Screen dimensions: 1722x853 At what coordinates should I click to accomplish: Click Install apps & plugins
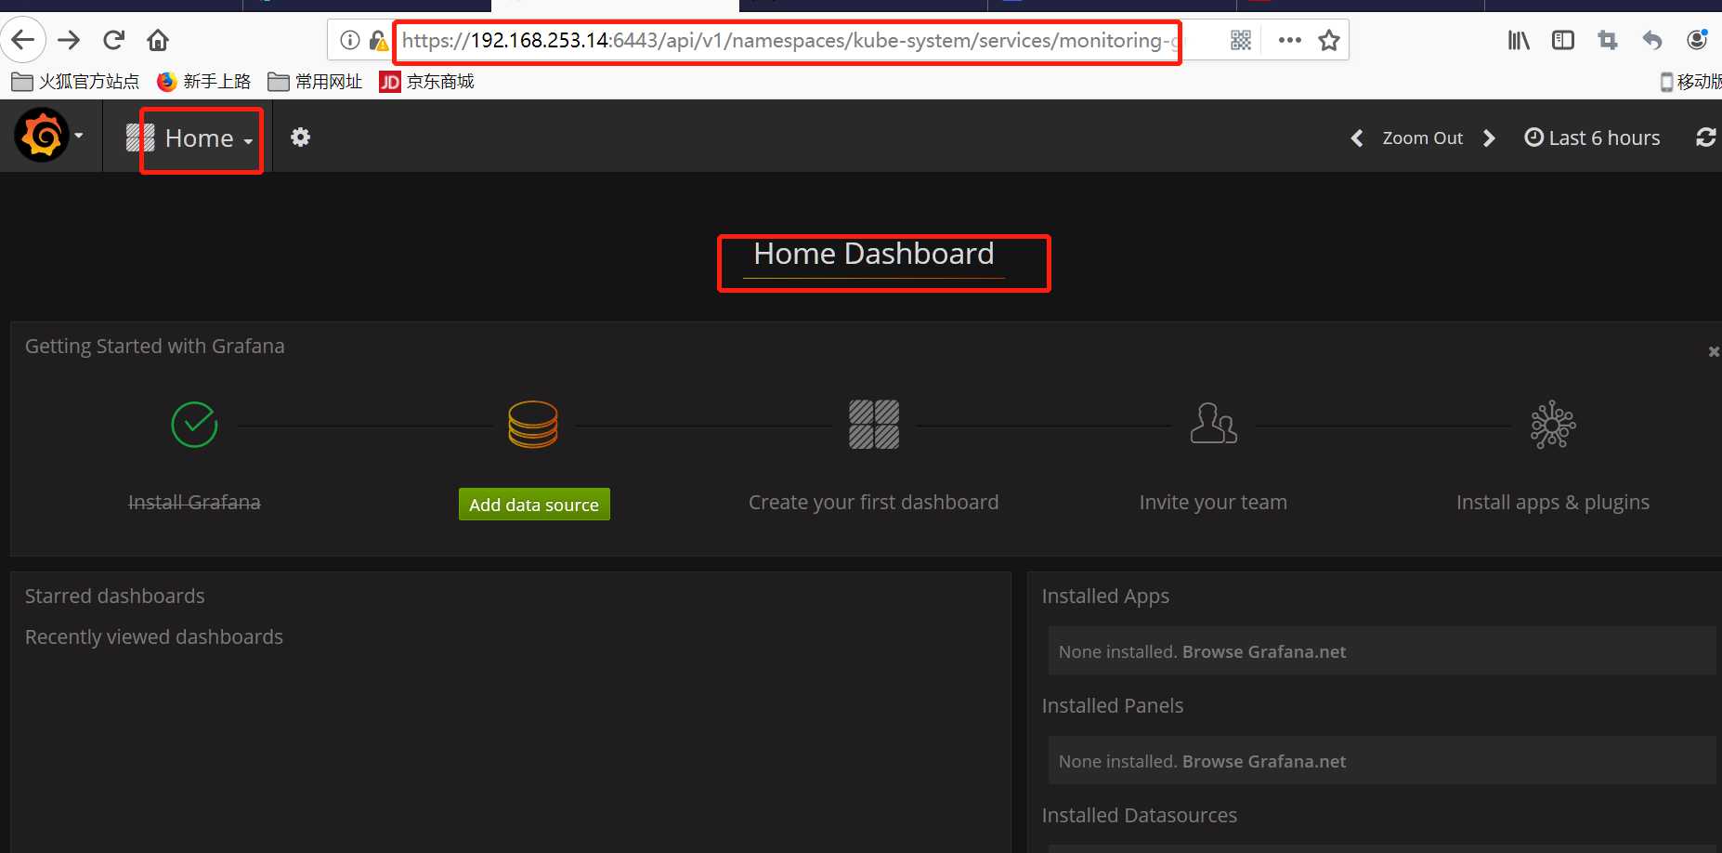pyautogui.click(x=1553, y=503)
